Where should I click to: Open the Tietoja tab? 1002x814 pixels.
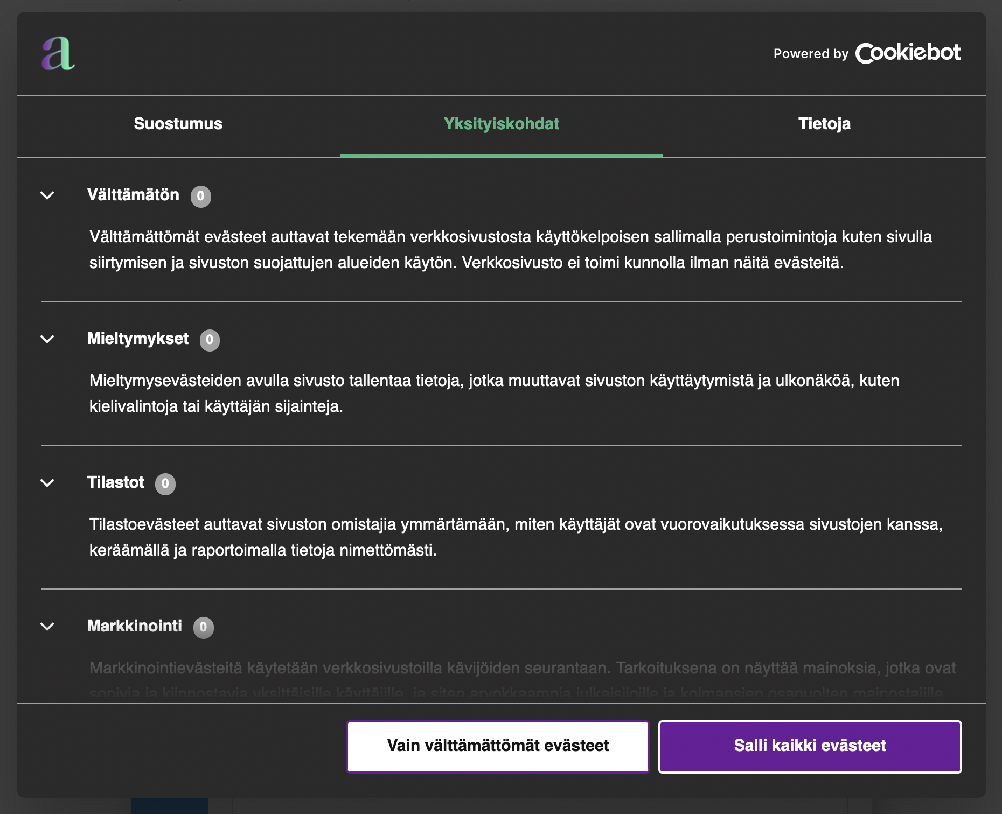[x=824, y=124]
